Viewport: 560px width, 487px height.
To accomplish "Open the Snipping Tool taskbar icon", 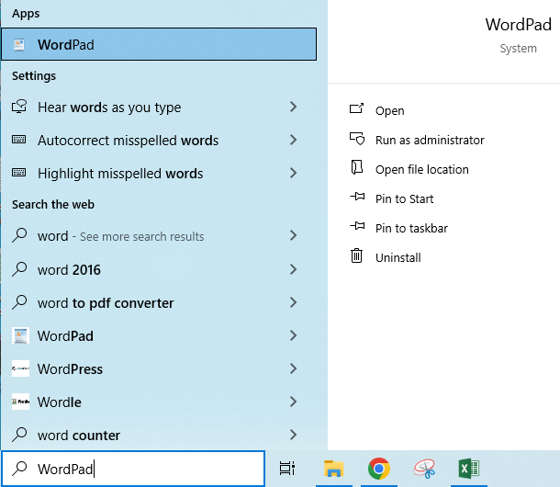I will (424, 469).
